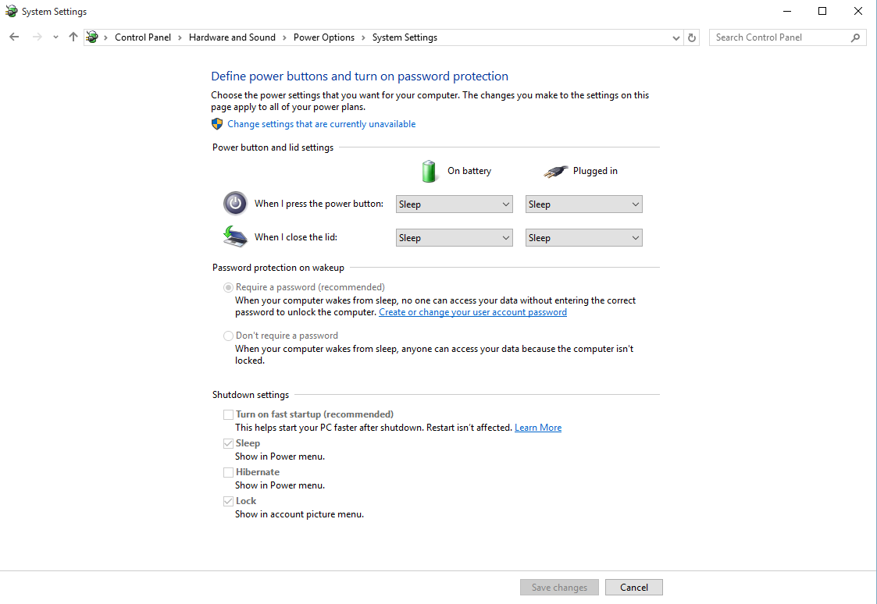Click the 'On battery' column label
This screenshot has height=604, width=877.
(x=469, y=171)
